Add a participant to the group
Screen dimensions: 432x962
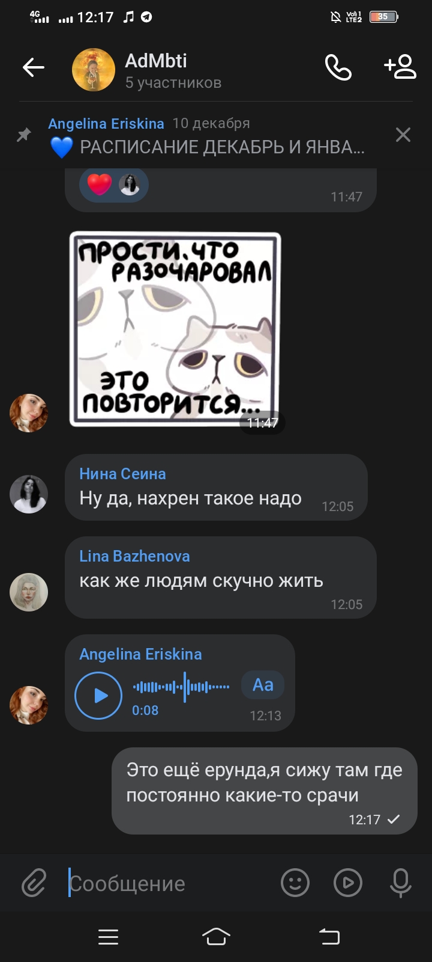pyautogui.click(x=400, y=67)
